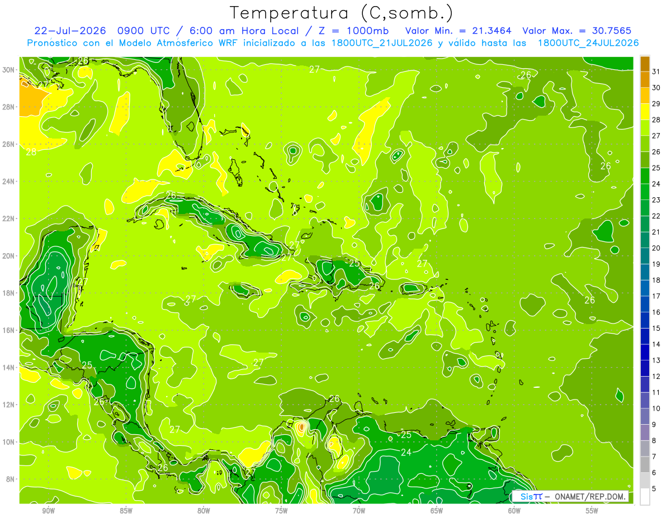The height and width of the screenshot is (518, 671).
Task: Click legend value 29
Action: click(656, 103)
